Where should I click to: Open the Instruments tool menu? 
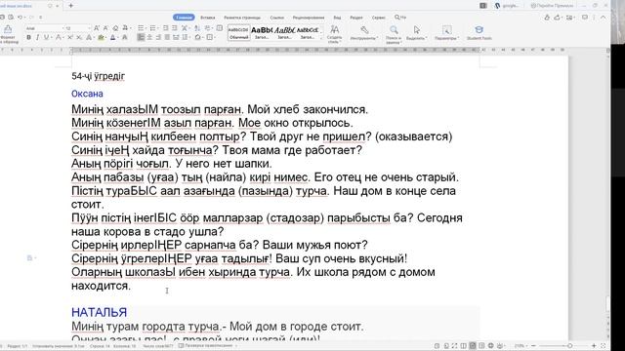coord(364,33)
